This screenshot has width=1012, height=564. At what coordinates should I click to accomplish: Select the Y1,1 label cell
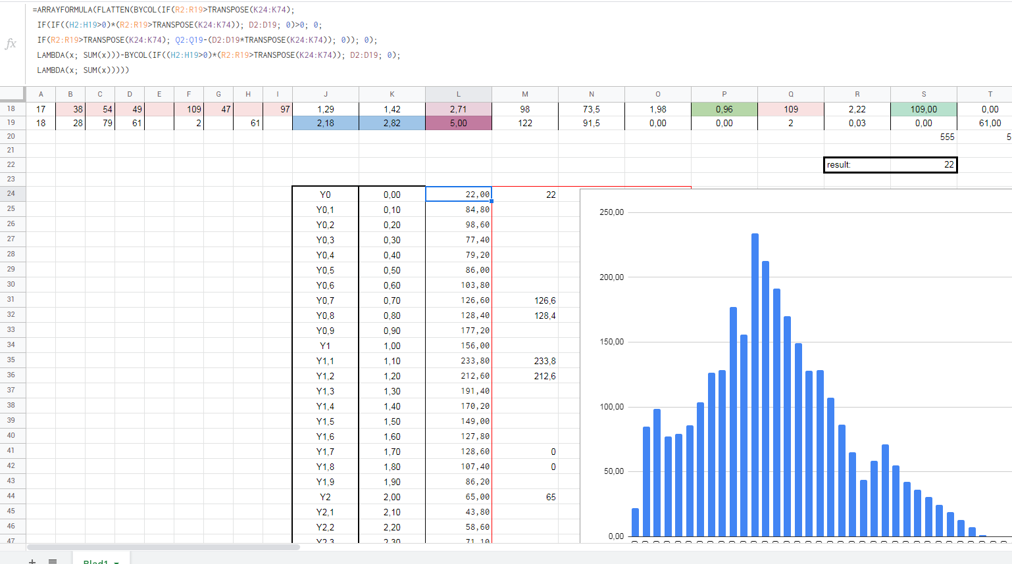click(x=326, y=361)
